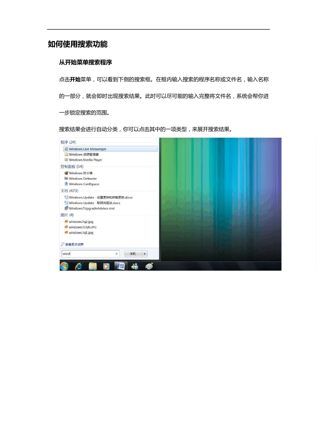The height and width of the screenshot is (448, 317).
Task: Open Windows Live Messenger taskbar icon
Action: point(135,266)
